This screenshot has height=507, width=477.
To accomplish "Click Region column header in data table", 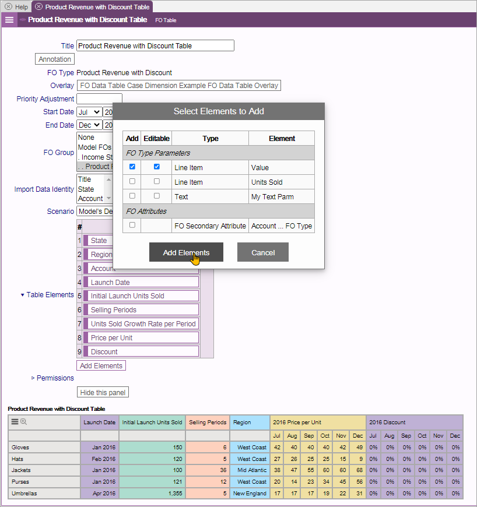I will [x=250, y=423].
